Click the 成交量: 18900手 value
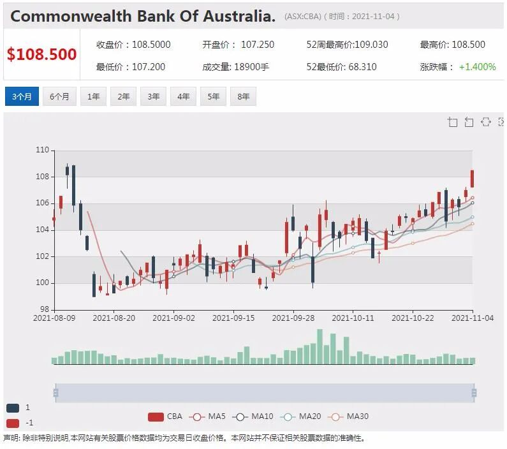 click(236, 67)
